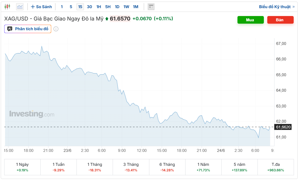Select the 15 minute interval
The width and height of the screenshot is (300, 180).
click(x=80, y=7)
